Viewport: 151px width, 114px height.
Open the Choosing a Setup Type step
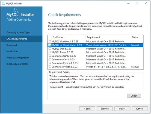[x=18, y=33]
